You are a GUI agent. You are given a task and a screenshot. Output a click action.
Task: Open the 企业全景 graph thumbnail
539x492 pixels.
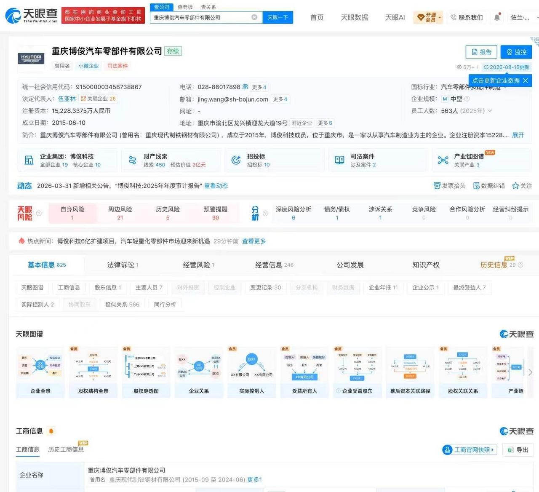(x=40, y=372)
